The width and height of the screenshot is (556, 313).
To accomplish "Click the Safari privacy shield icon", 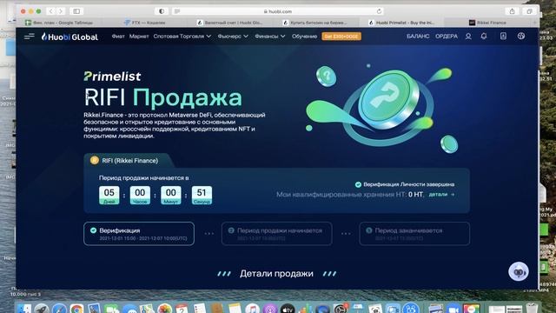I will point(162,11).
